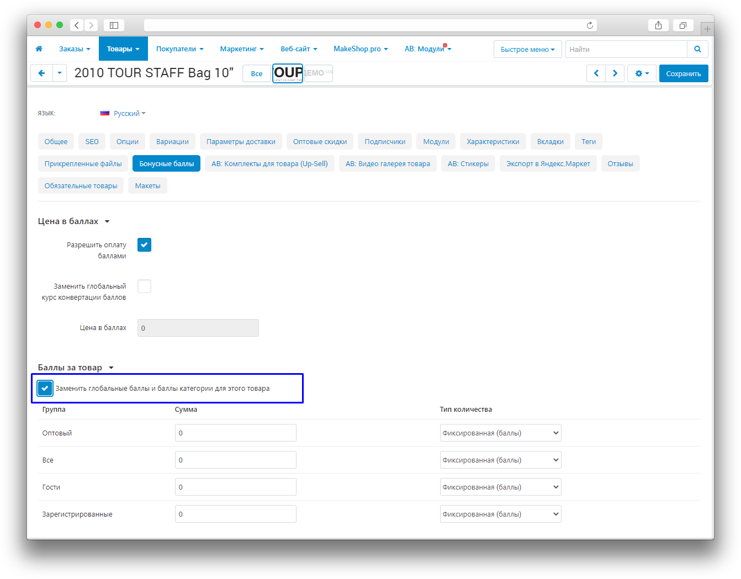Open the gear settings menu
The image size is (741, 579).
coord(641,73)
